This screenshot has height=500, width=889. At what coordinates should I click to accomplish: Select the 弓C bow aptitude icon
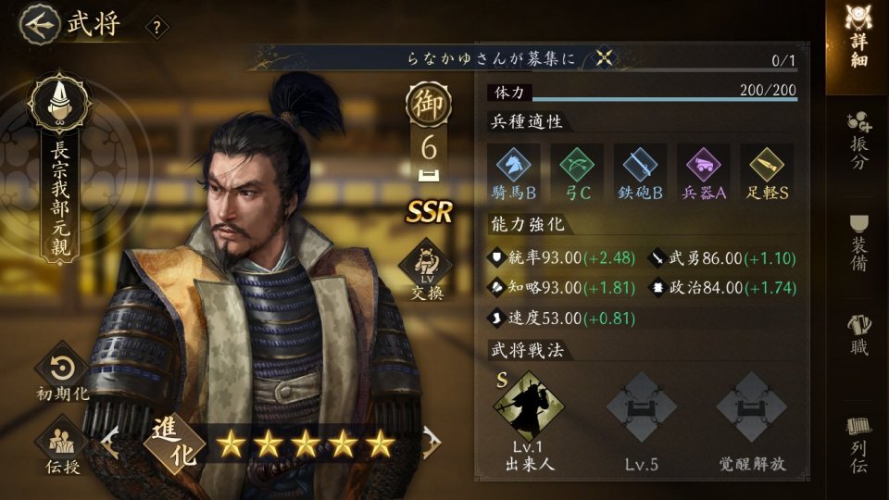pyautogui.click(x=577, y=173)
